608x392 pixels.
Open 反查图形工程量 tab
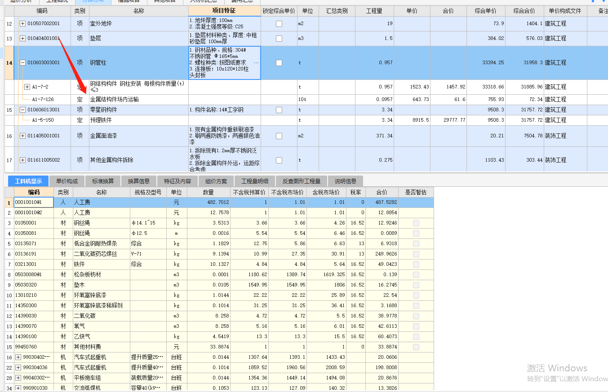coord(302,181)
